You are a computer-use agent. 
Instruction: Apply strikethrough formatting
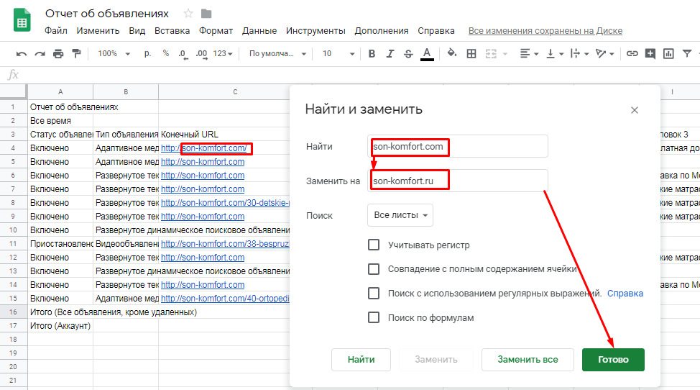point(408,53)
